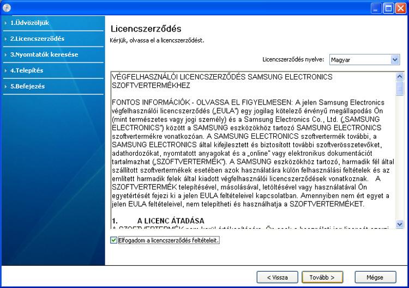Click the 'Licencszerződés nyelve:' label
The width and height of the screenshot is (409, 288).
pos(293,59)
